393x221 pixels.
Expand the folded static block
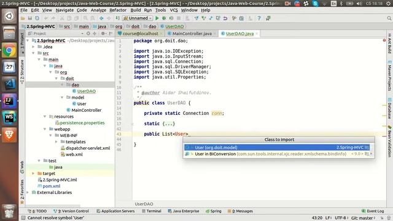(169, 124)
